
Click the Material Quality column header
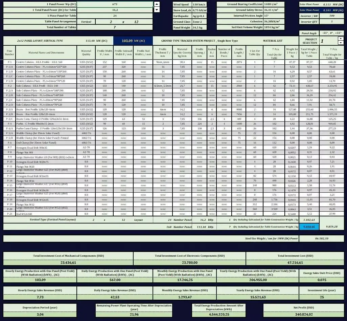86,52
